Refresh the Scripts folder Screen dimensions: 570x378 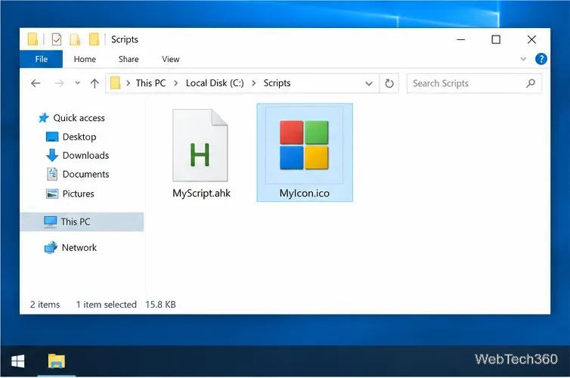(389, 83)
